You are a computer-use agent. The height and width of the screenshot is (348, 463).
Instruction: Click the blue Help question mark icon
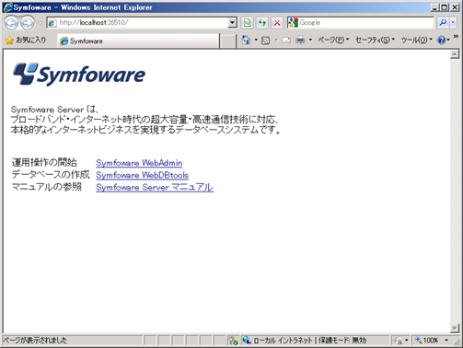[442, 41]
